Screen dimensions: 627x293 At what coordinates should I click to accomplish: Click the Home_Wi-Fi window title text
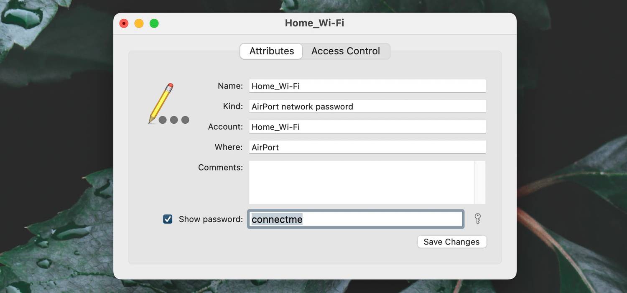[x=314, y=23]
